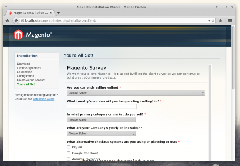Open primary category or market dropdown
Screen dimensions: 240x166
pos(101,120)
